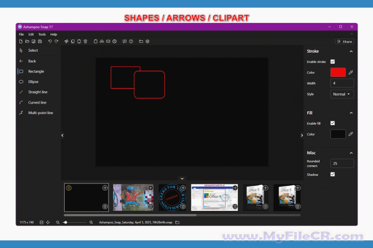Pick fill color with the eyedropper

pyautogui.click(x=351, y=134)
